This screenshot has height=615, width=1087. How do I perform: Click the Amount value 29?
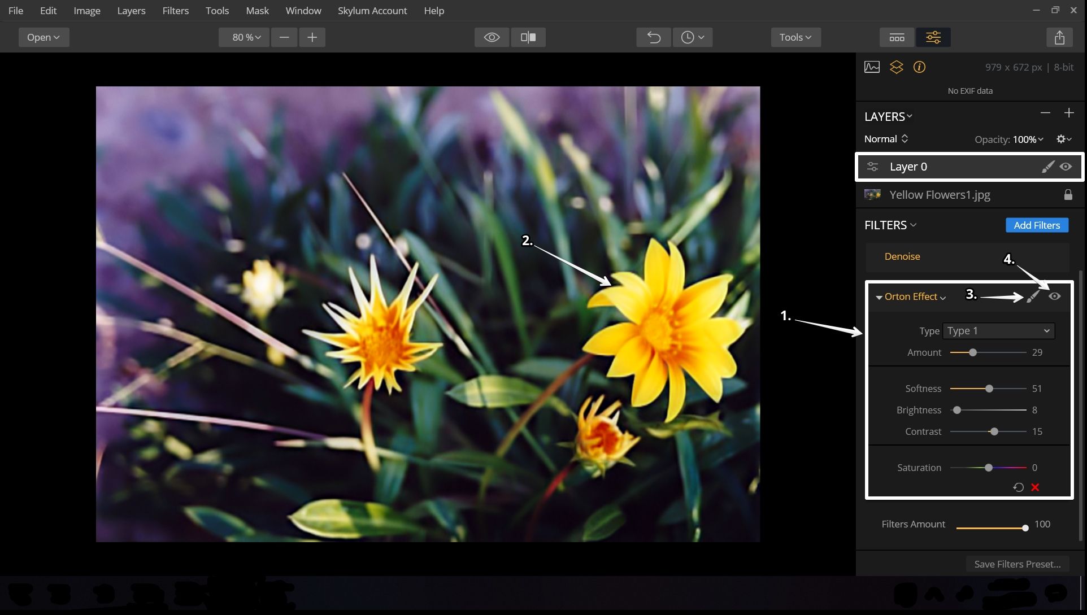(1037, 352)
